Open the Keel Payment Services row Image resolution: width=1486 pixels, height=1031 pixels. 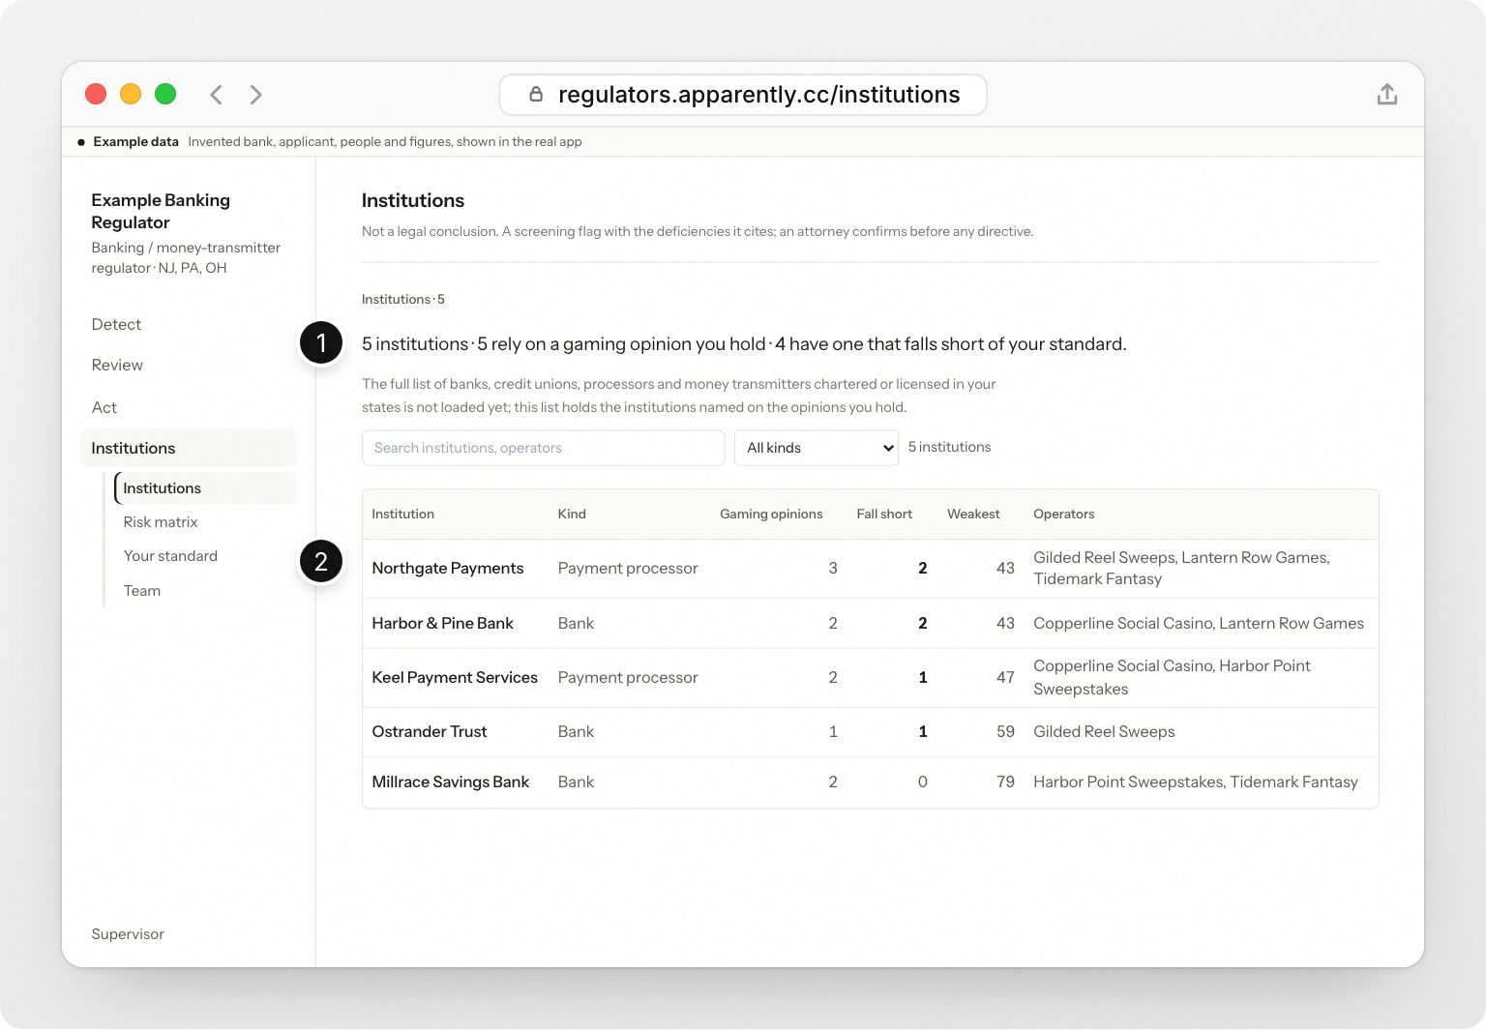tap(870, 678)
